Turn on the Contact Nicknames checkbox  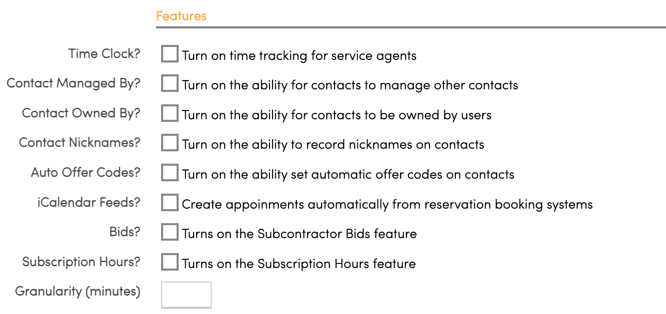169,143
